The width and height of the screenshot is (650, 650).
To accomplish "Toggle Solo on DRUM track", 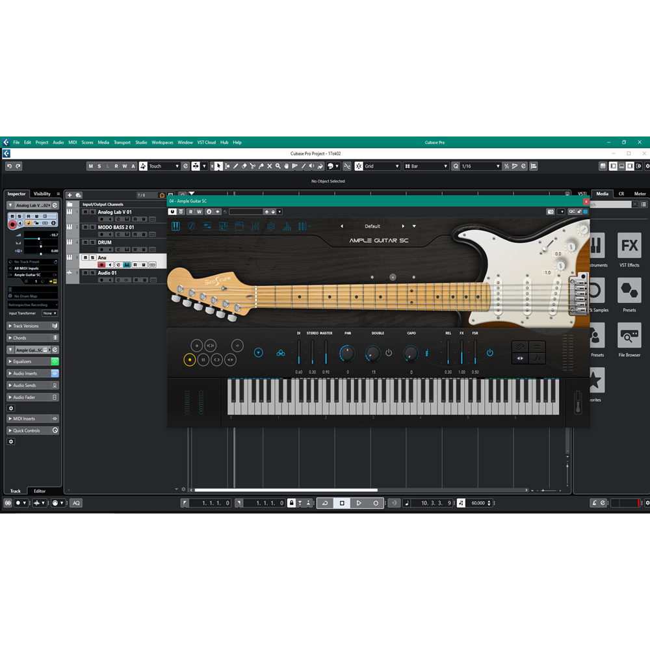I will coord(93,242).
